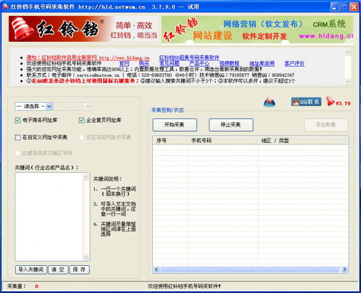Viewport: 361px width, 293px height.
Task: Open the 视频教程 link
Action: [x=230, y=63]
